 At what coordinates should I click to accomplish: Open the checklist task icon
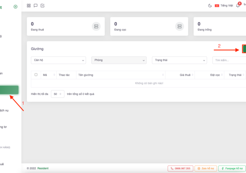(x=42, y=6)
